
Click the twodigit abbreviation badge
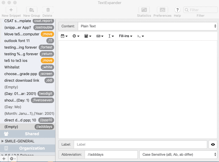pos(46,94)
